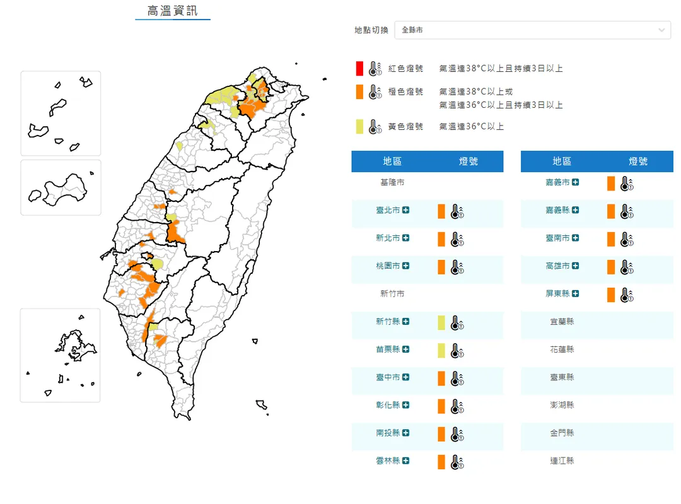Select the 宜蘭縣 table row text
Viewport: 681px width, 504px height.
tap(562, 322)
